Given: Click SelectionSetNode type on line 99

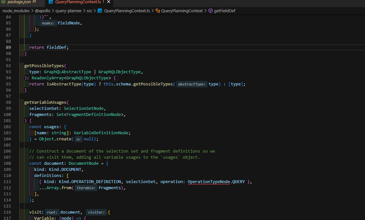Looking at the screenshot, I should [84, 109].
